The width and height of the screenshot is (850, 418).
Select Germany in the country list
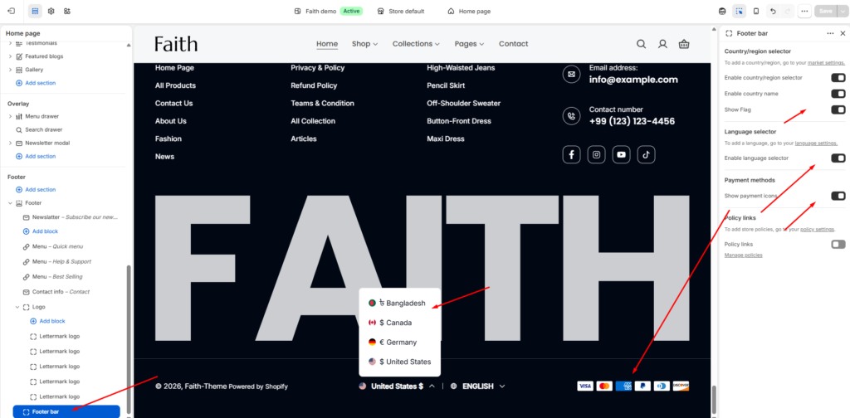coord(399,343)
